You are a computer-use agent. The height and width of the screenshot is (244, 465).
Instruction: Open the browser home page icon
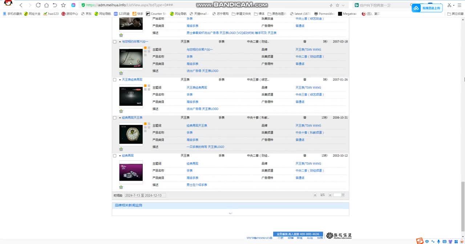46,5
